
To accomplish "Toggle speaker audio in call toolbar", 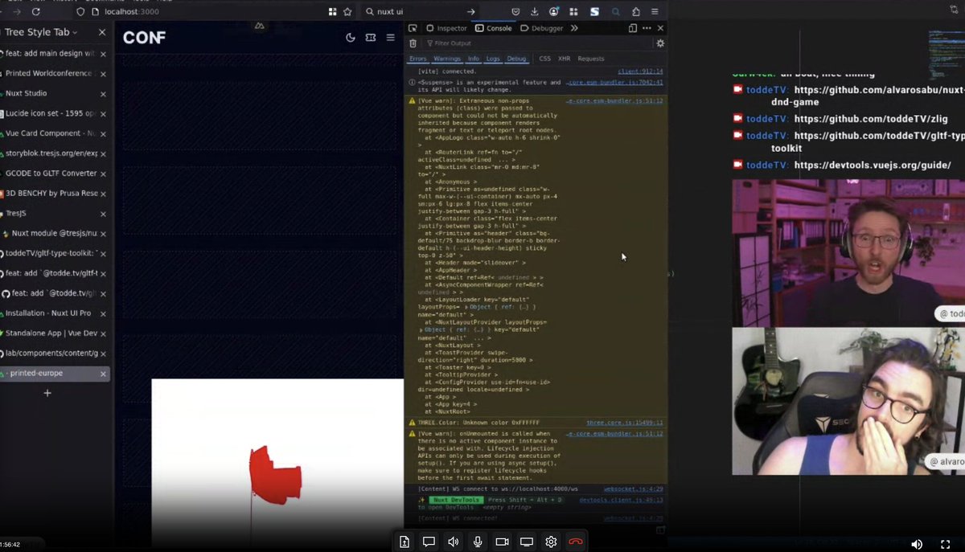I will 454,542.
